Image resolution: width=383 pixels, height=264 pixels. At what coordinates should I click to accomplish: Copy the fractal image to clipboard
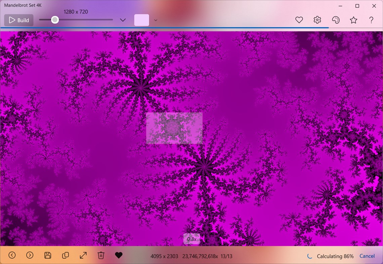click(65, 255)
